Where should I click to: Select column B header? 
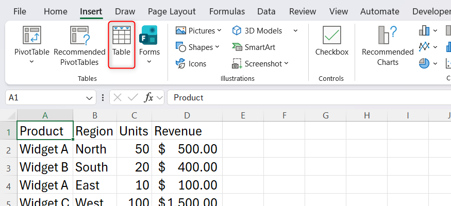tap(95, 115)
